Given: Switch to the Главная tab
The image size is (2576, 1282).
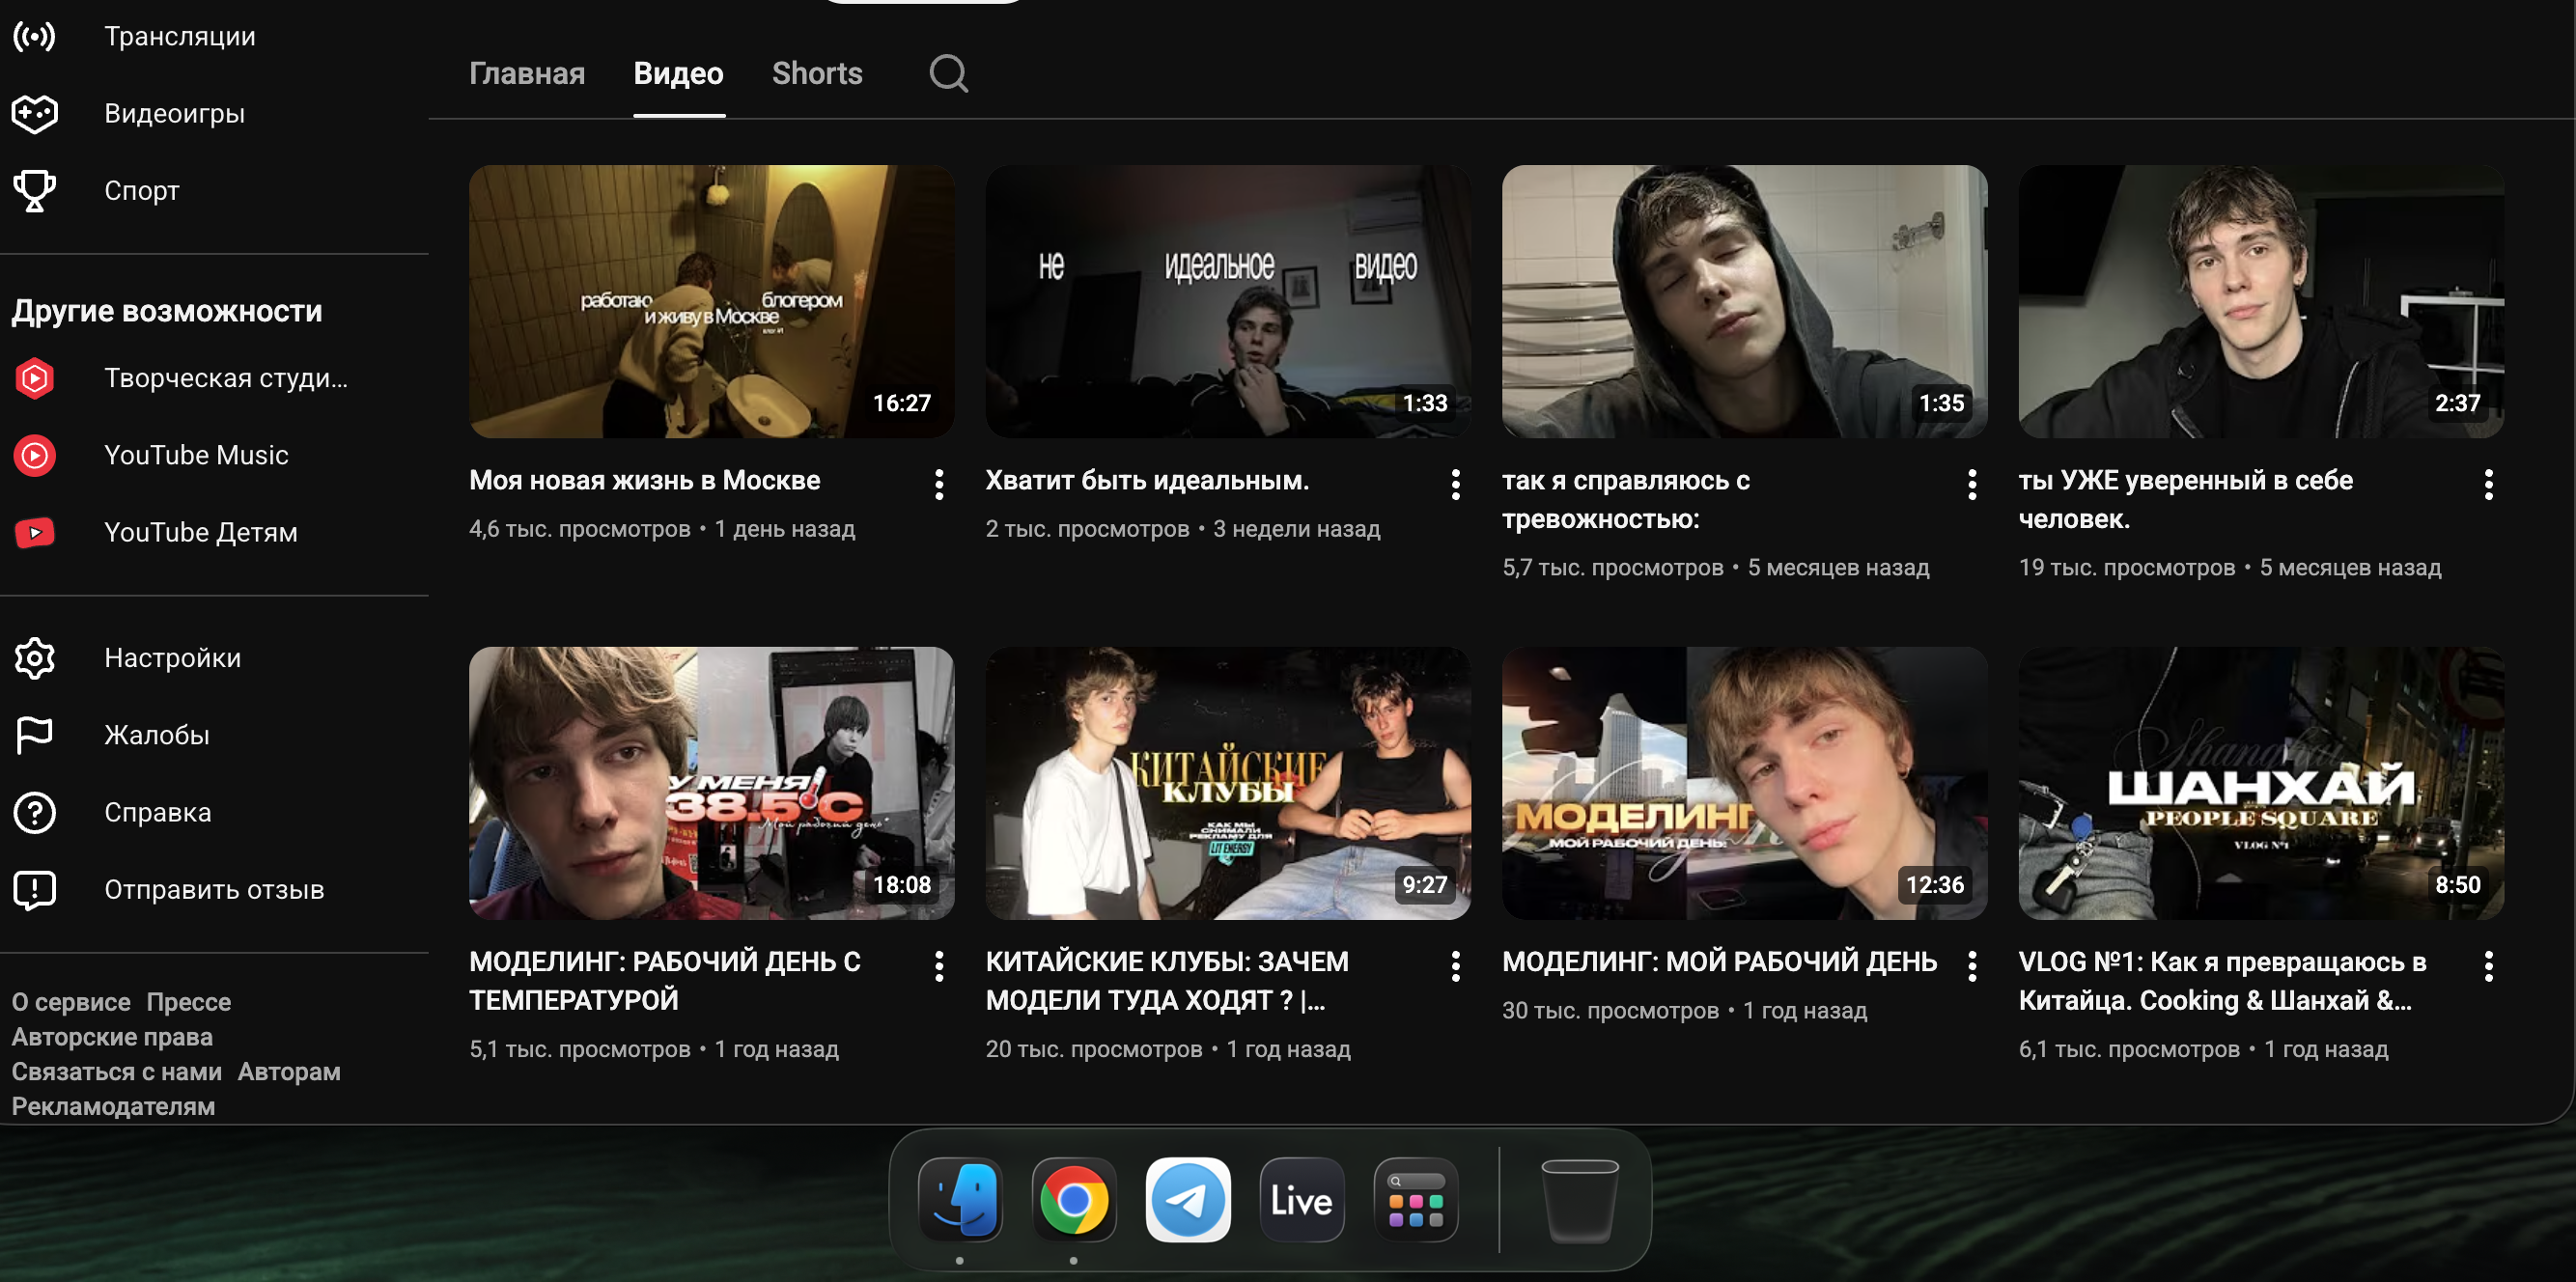Looking at the screenshot, I should 527,74.
